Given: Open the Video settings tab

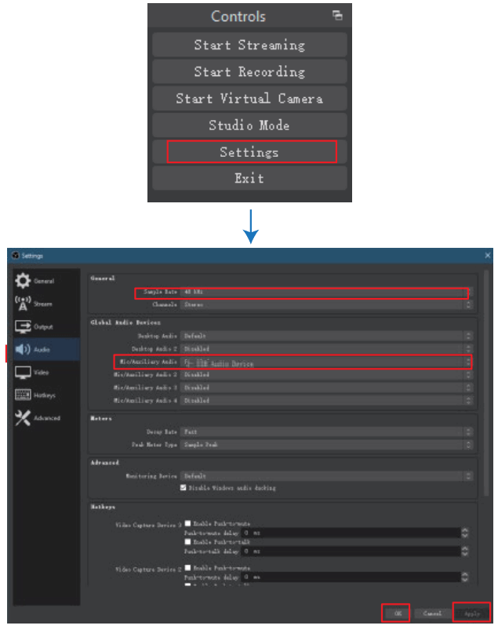Looking at the screenshot, I should point(45,373).
